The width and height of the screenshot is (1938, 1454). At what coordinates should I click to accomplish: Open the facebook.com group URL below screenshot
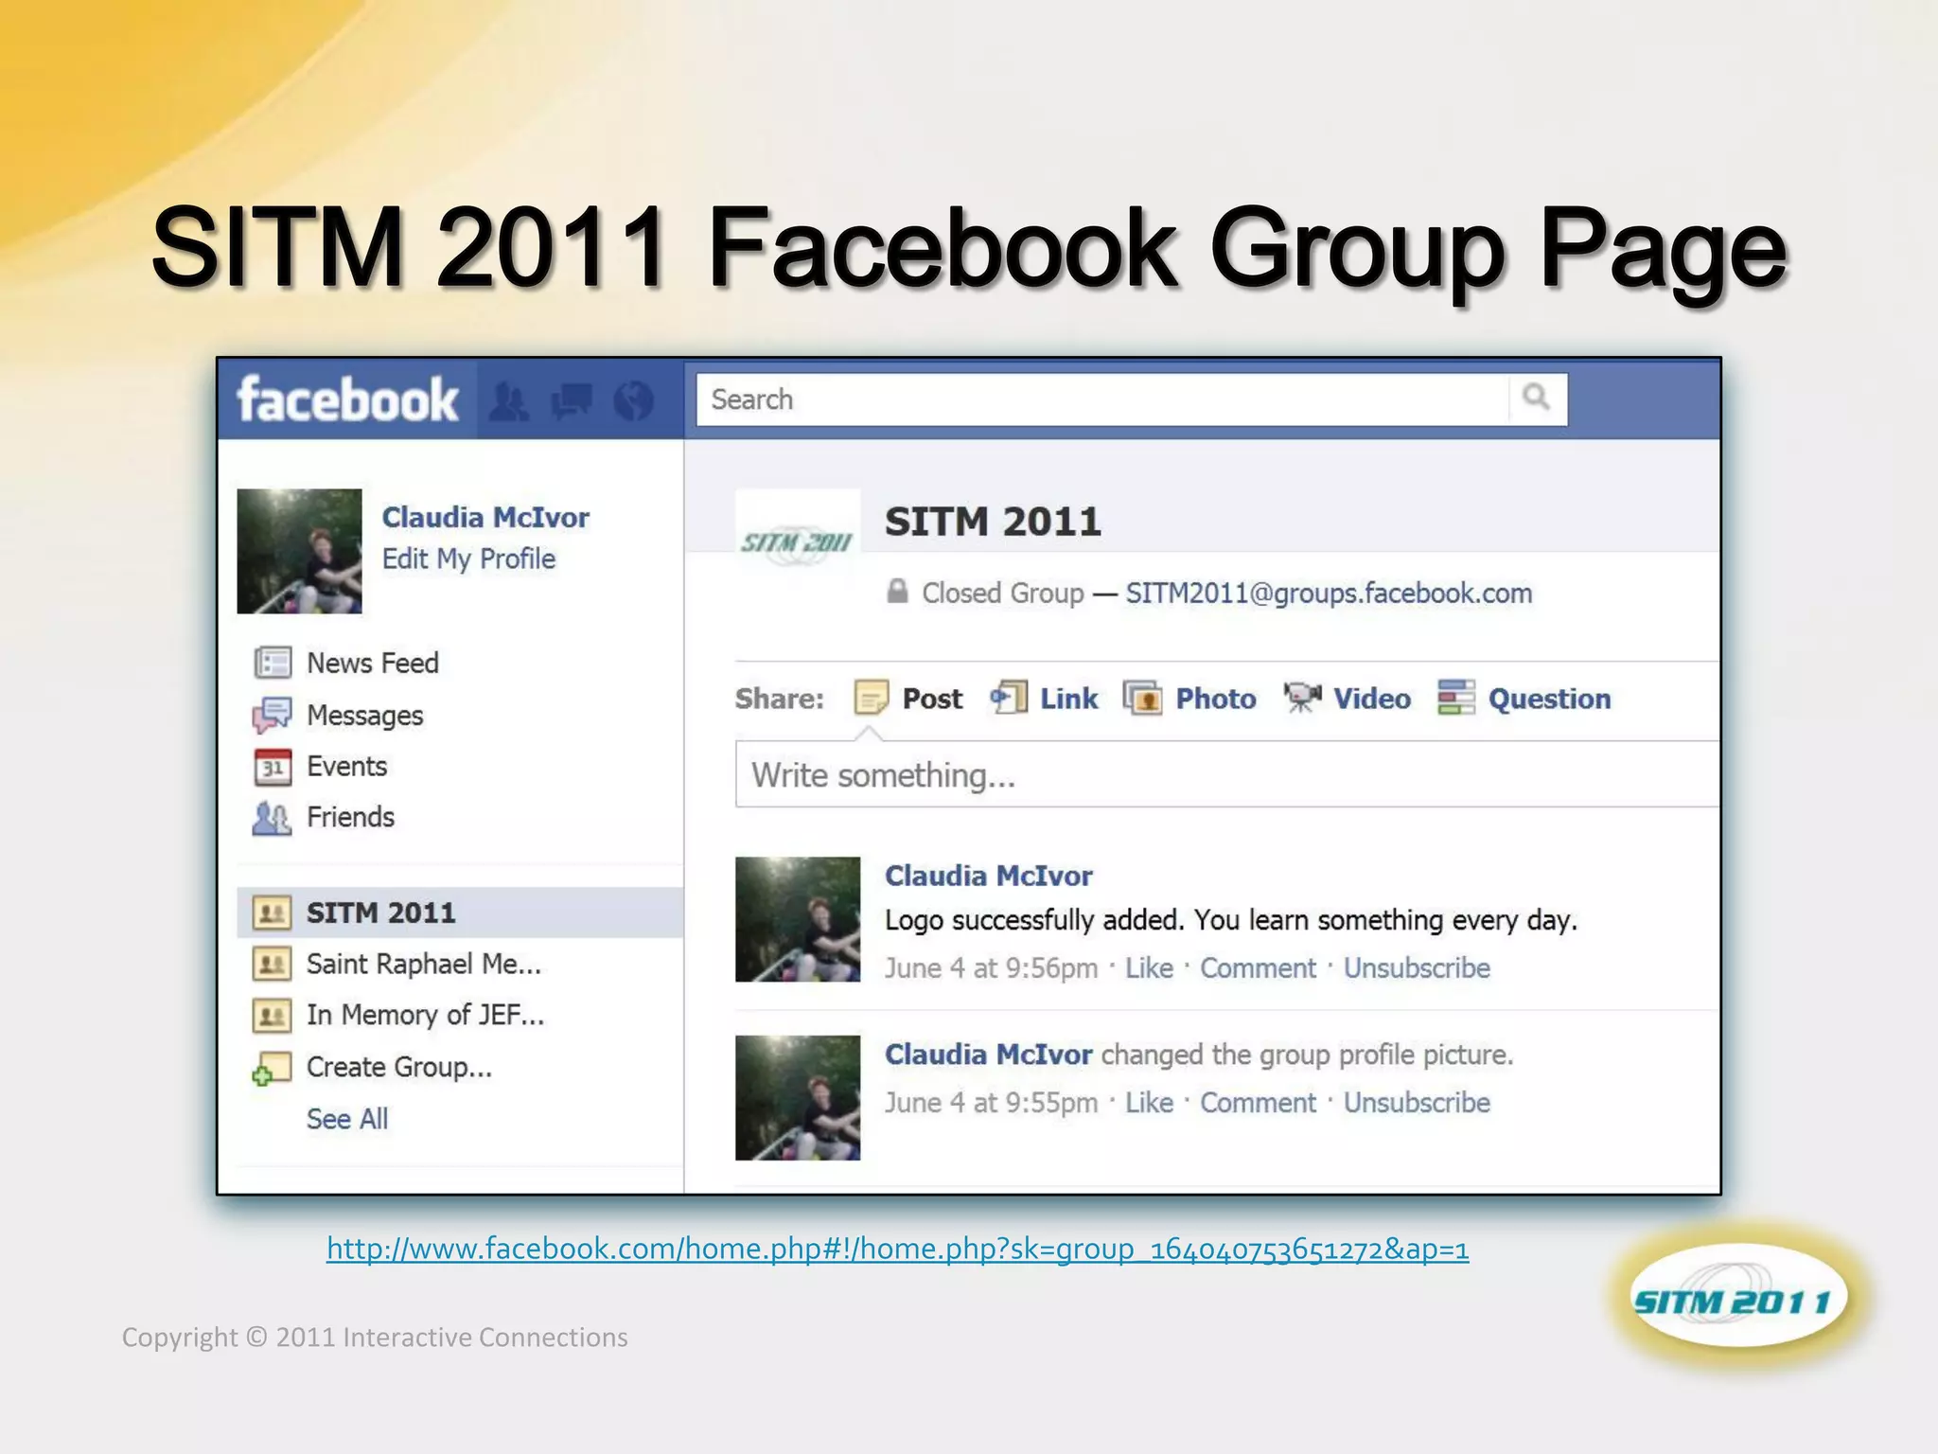click(x=897, y=1249)
